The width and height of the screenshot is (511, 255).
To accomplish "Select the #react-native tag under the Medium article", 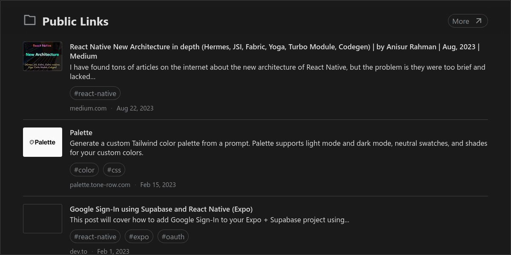I will coord(95,93).
